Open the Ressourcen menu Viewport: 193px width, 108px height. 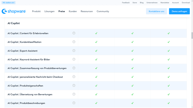click(x=87, y=11)
